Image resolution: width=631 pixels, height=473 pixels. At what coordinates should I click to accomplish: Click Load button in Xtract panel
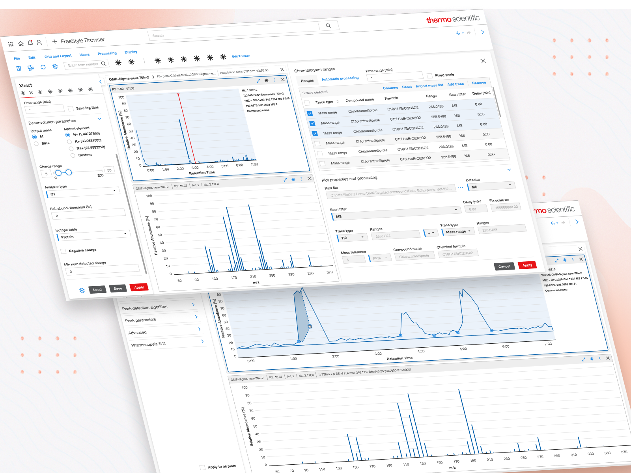(x=97, y=290)
